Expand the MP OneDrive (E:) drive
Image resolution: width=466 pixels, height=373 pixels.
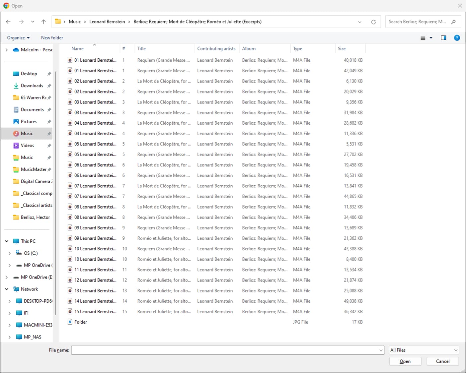tap(7, 277)
